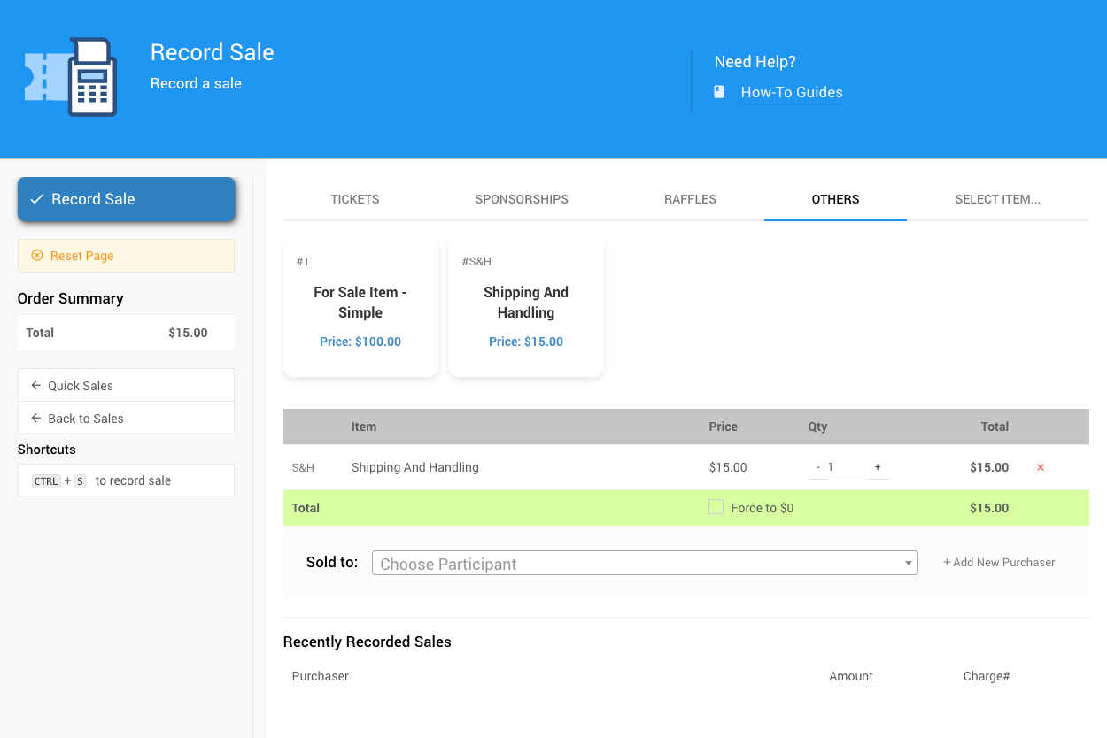Image resolution: width=1107 pixels, height=738 pixels.
Task: Click Reset Page button
Action: pyautogui.click(x=126, y=256)
